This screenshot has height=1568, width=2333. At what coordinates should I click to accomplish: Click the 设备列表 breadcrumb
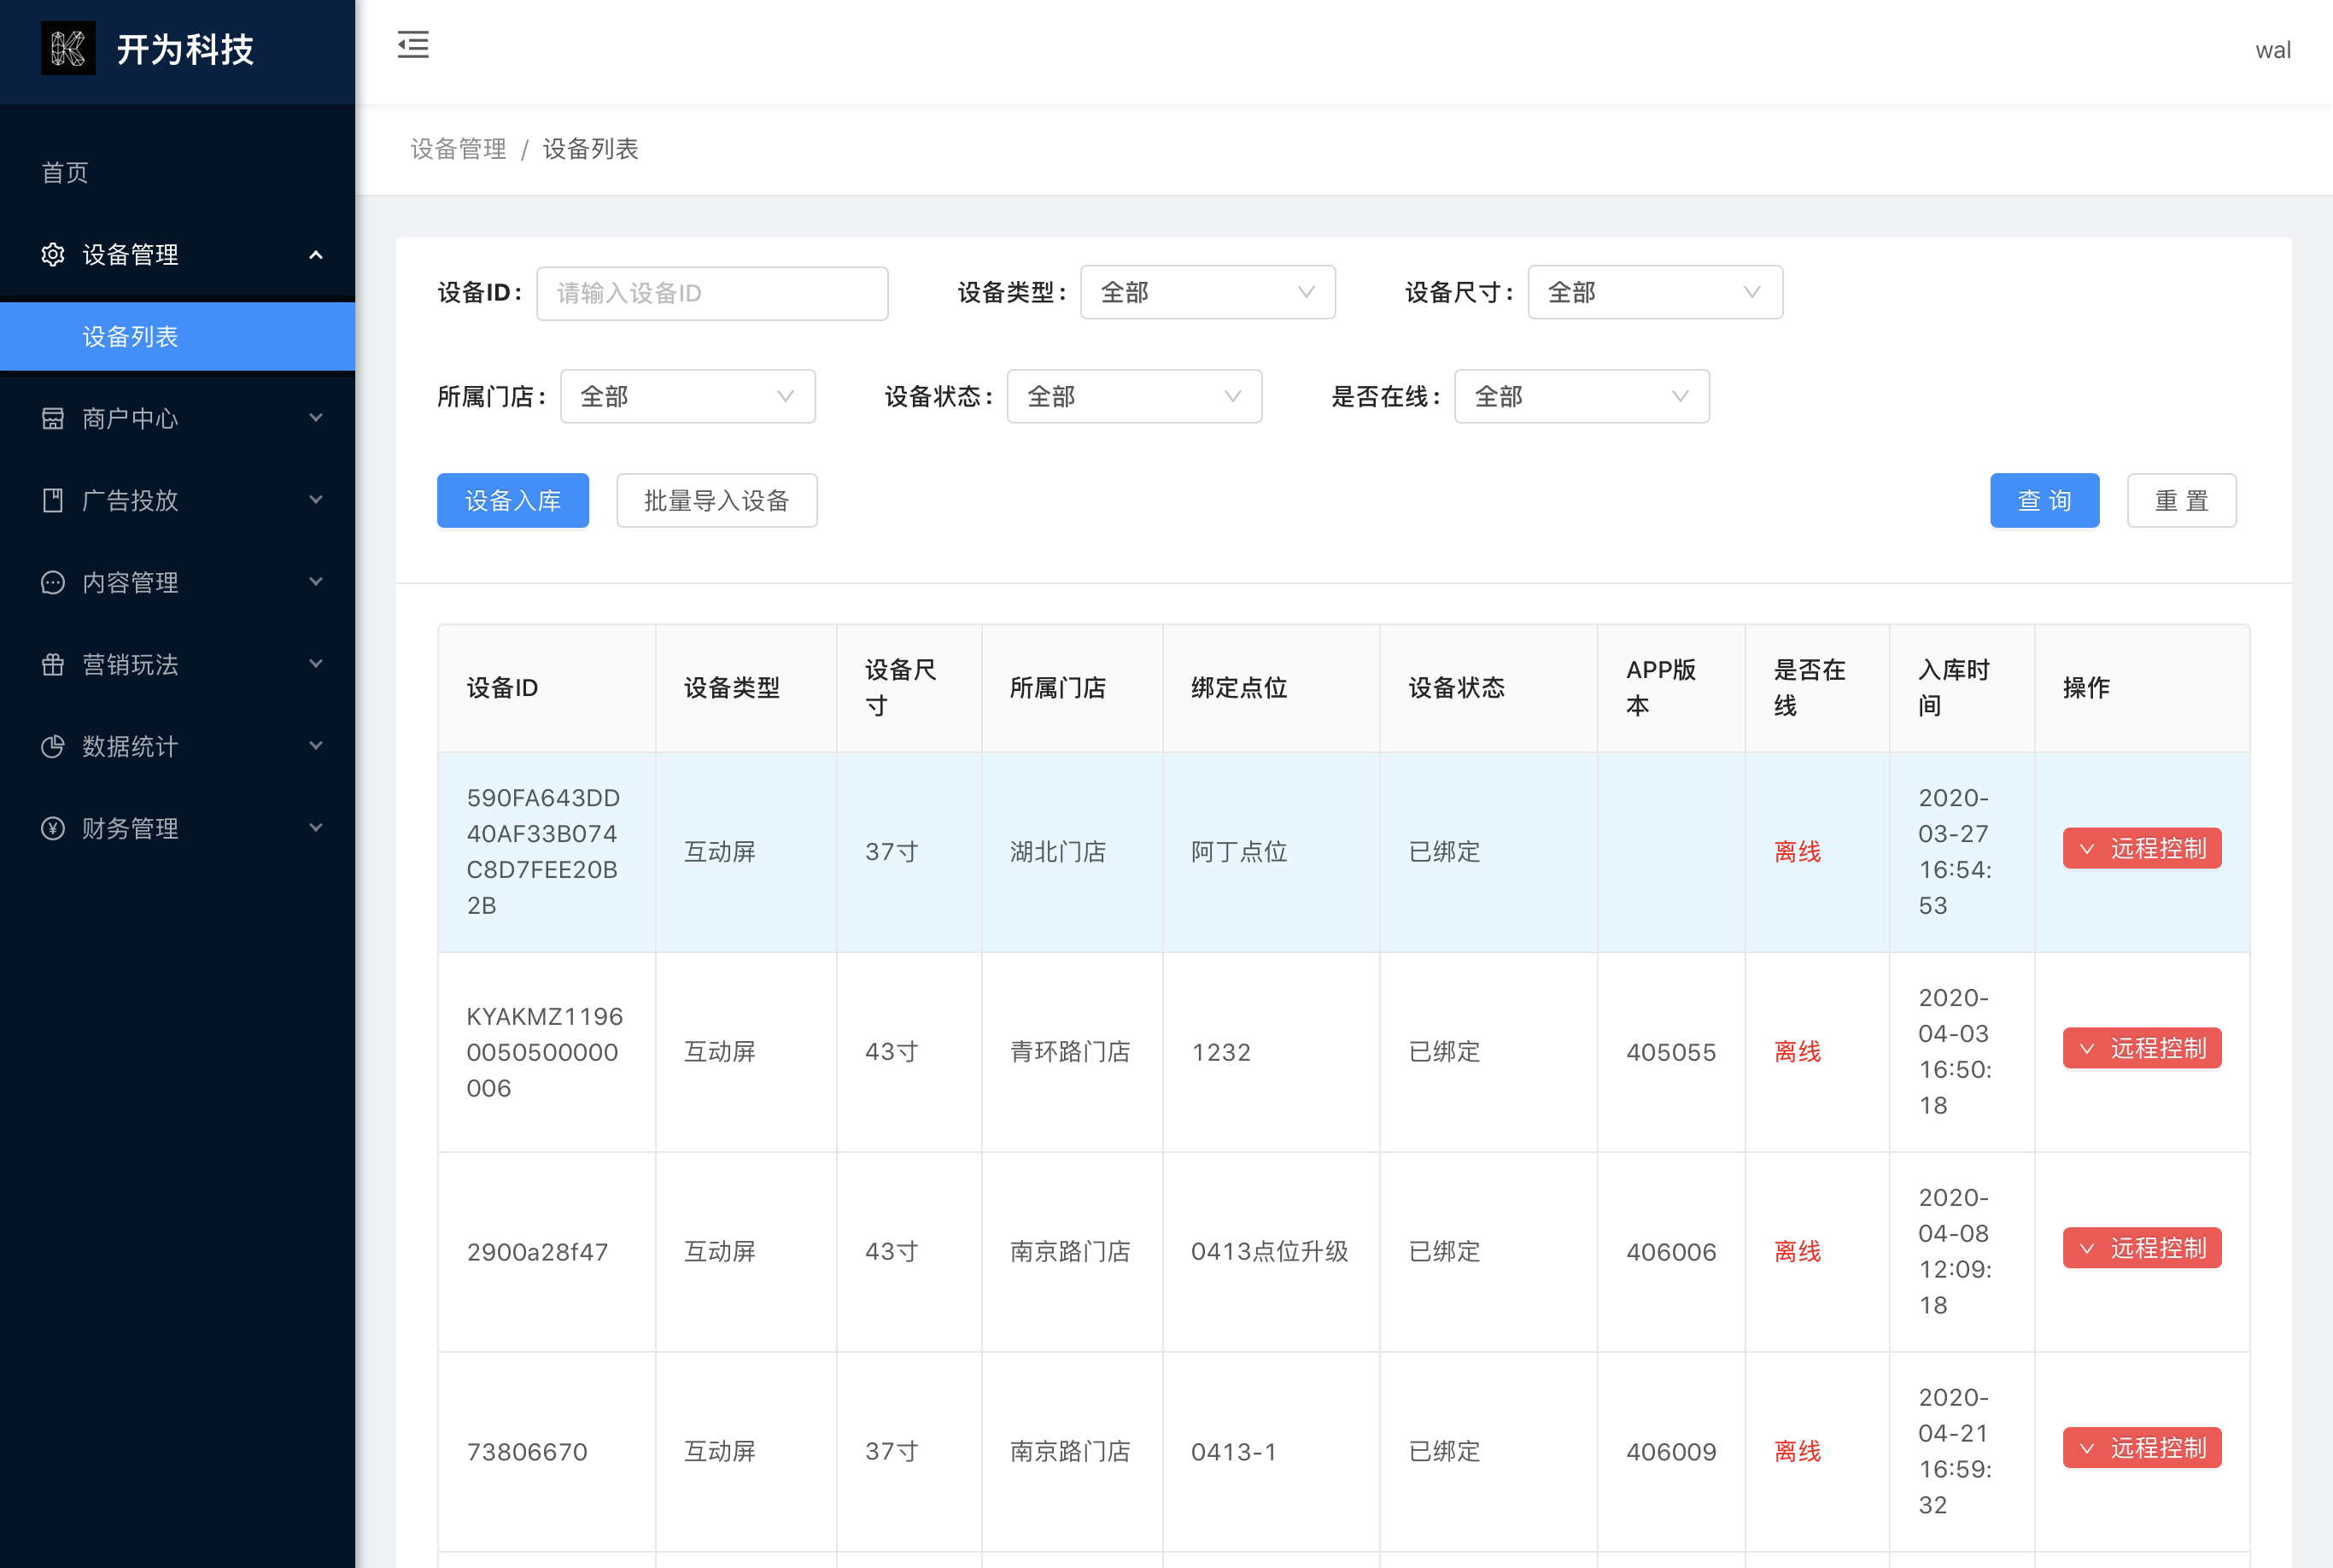point(590,149)
